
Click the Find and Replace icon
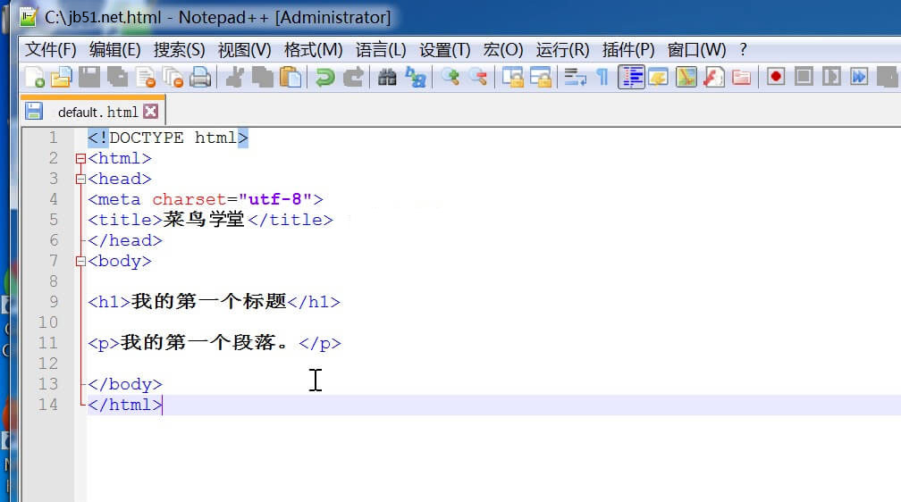(x=416, y=78)
